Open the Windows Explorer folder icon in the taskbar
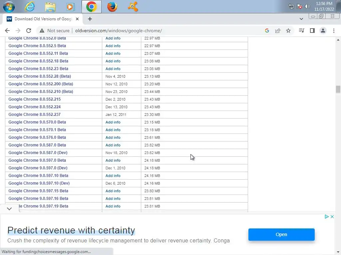This screenshot has height=255, width=341. pos(50,7)
